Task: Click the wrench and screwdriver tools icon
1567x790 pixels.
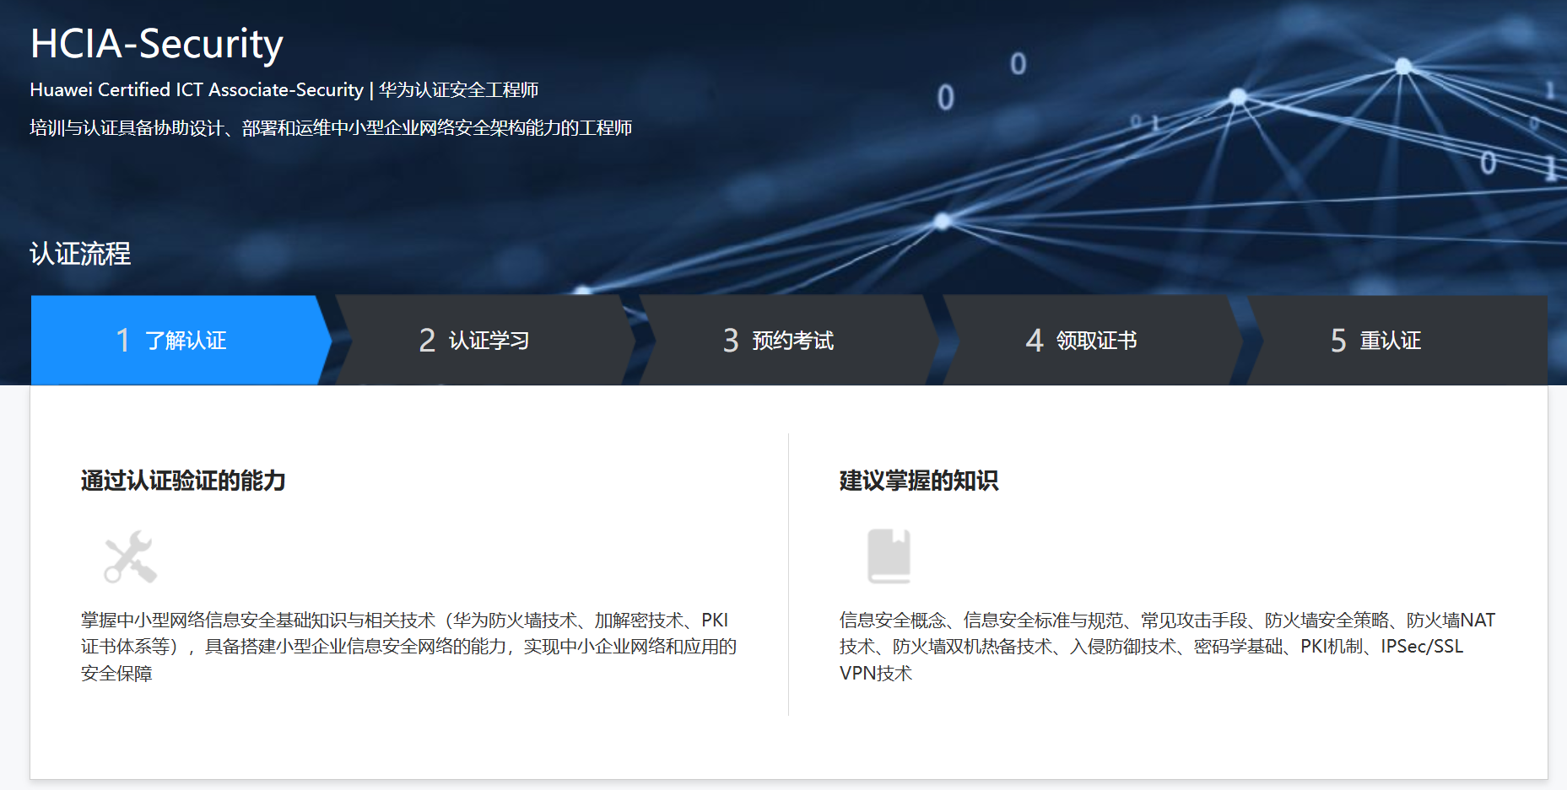Action: 130,556
